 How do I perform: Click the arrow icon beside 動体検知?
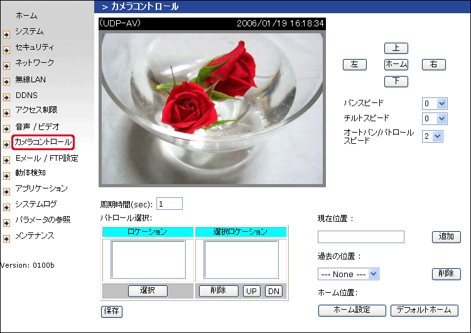coord(7,176)
